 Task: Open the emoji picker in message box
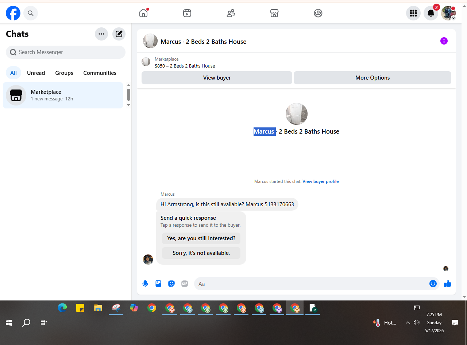(433, 284)
